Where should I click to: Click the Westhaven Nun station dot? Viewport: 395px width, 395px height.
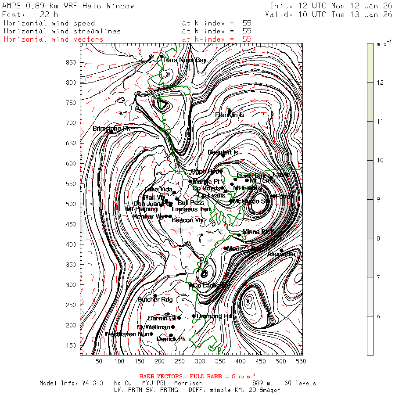point(151,334)
